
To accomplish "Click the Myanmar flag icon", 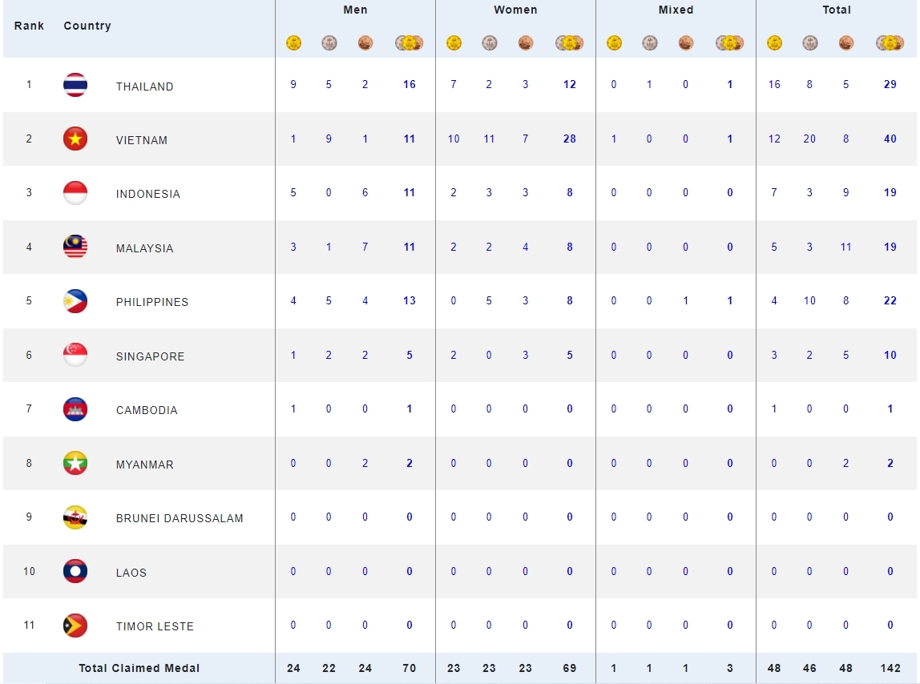I will pos(75,463).
